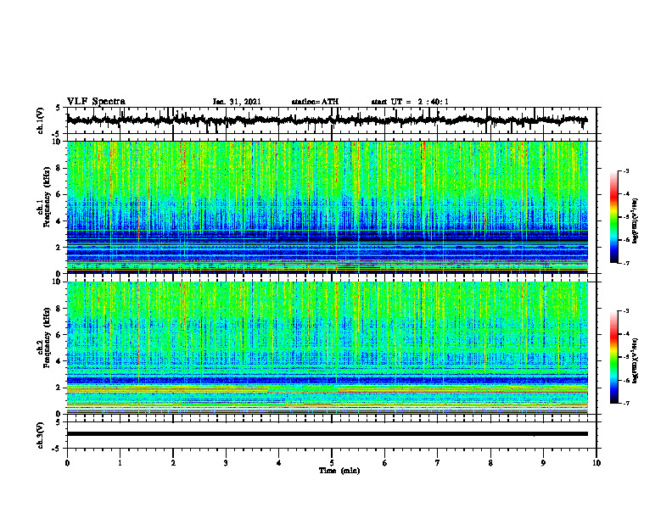Click the 'start UT = 2:40:1' label
This screenshot has width=672, height=519.
point(410,102)
